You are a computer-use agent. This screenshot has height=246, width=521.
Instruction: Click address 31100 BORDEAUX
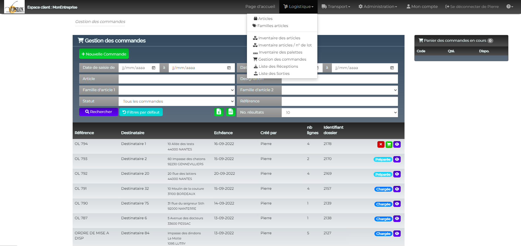(x=181, y=194)
